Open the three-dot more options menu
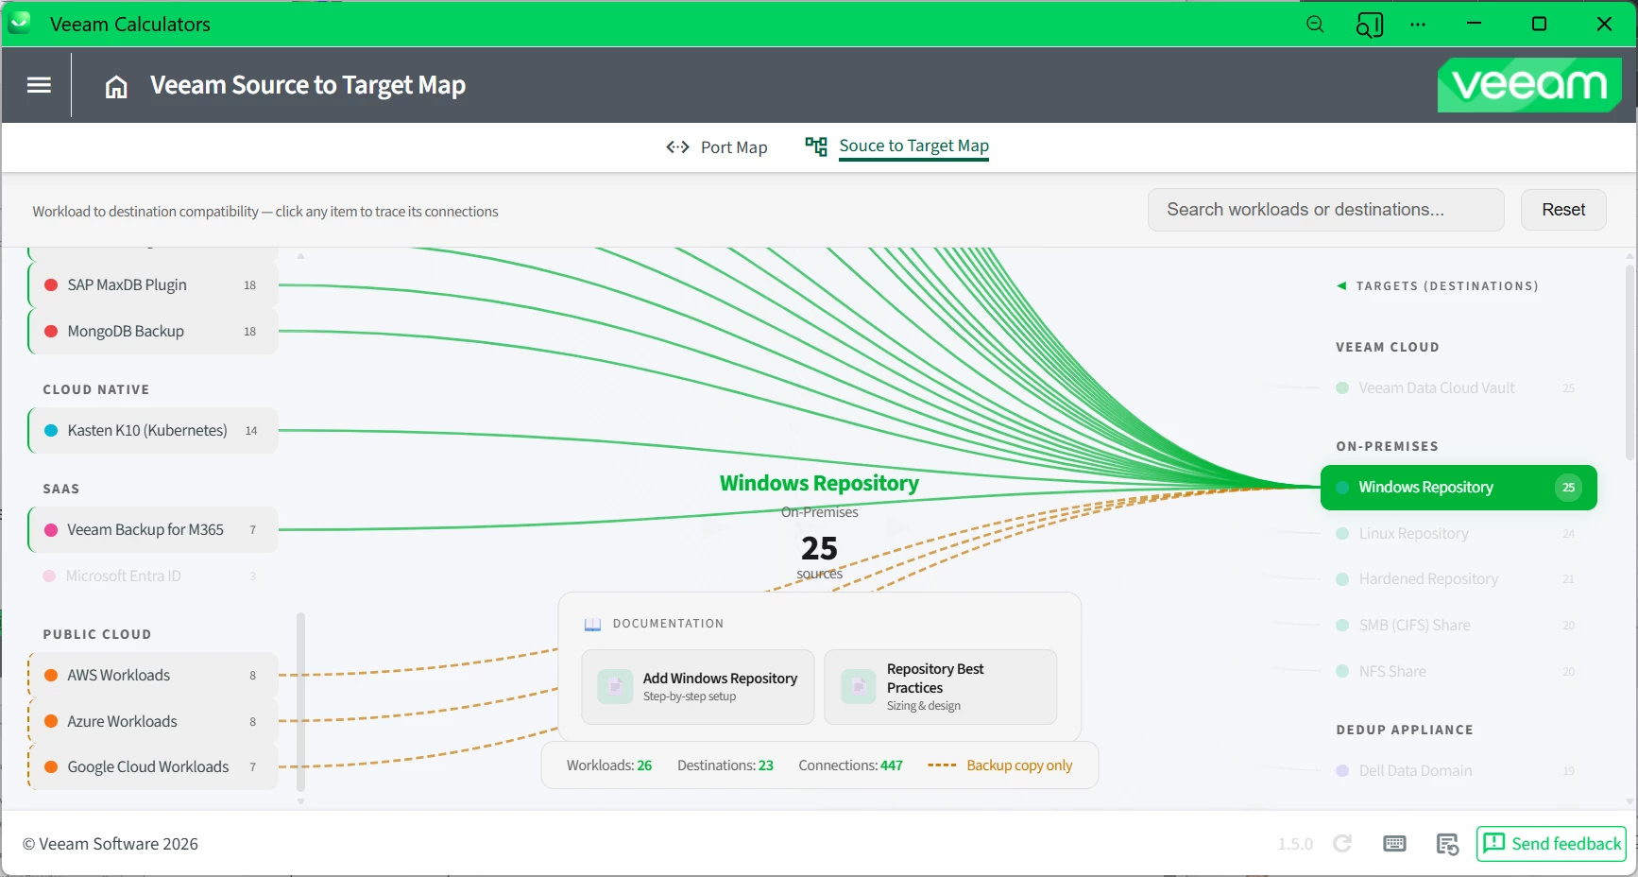The width and height of the screenshot is (1638, 877). [x=1418, y=25]
